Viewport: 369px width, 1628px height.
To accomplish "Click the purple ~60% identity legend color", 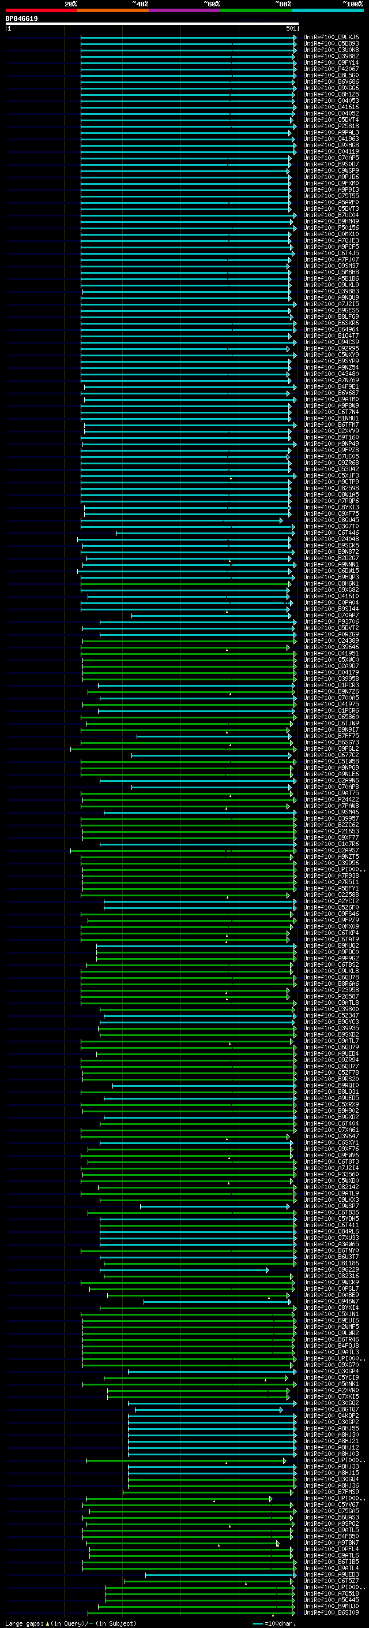I will click(x=184, y=10).
